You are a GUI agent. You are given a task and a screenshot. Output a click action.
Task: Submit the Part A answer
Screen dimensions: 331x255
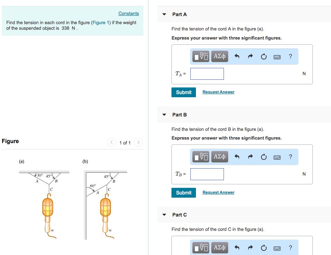183,92
